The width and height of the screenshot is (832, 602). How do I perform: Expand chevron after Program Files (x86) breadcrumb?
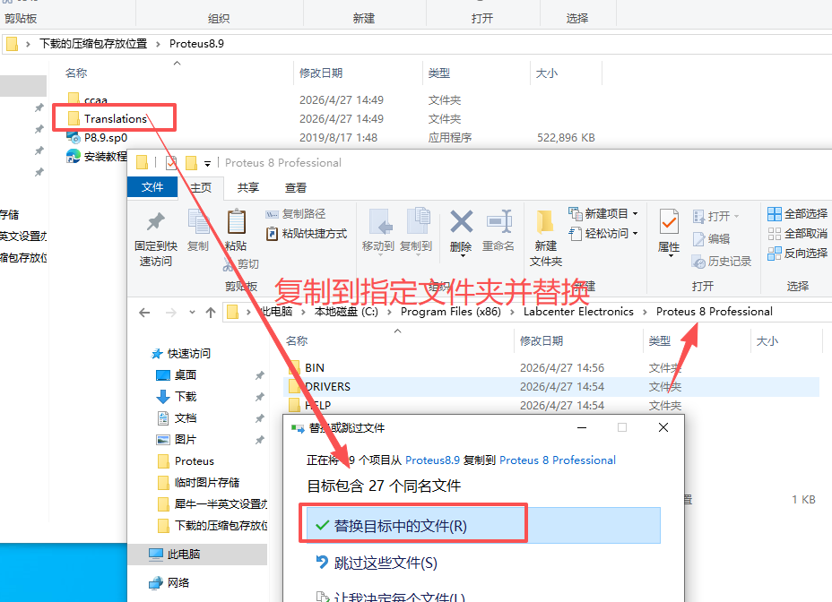point(512,312)
